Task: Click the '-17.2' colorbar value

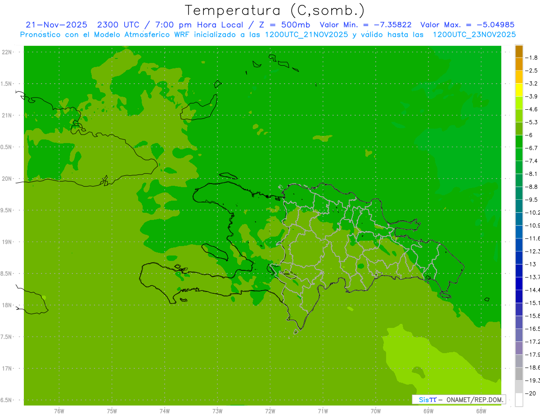Action: (x=532, y=342)
